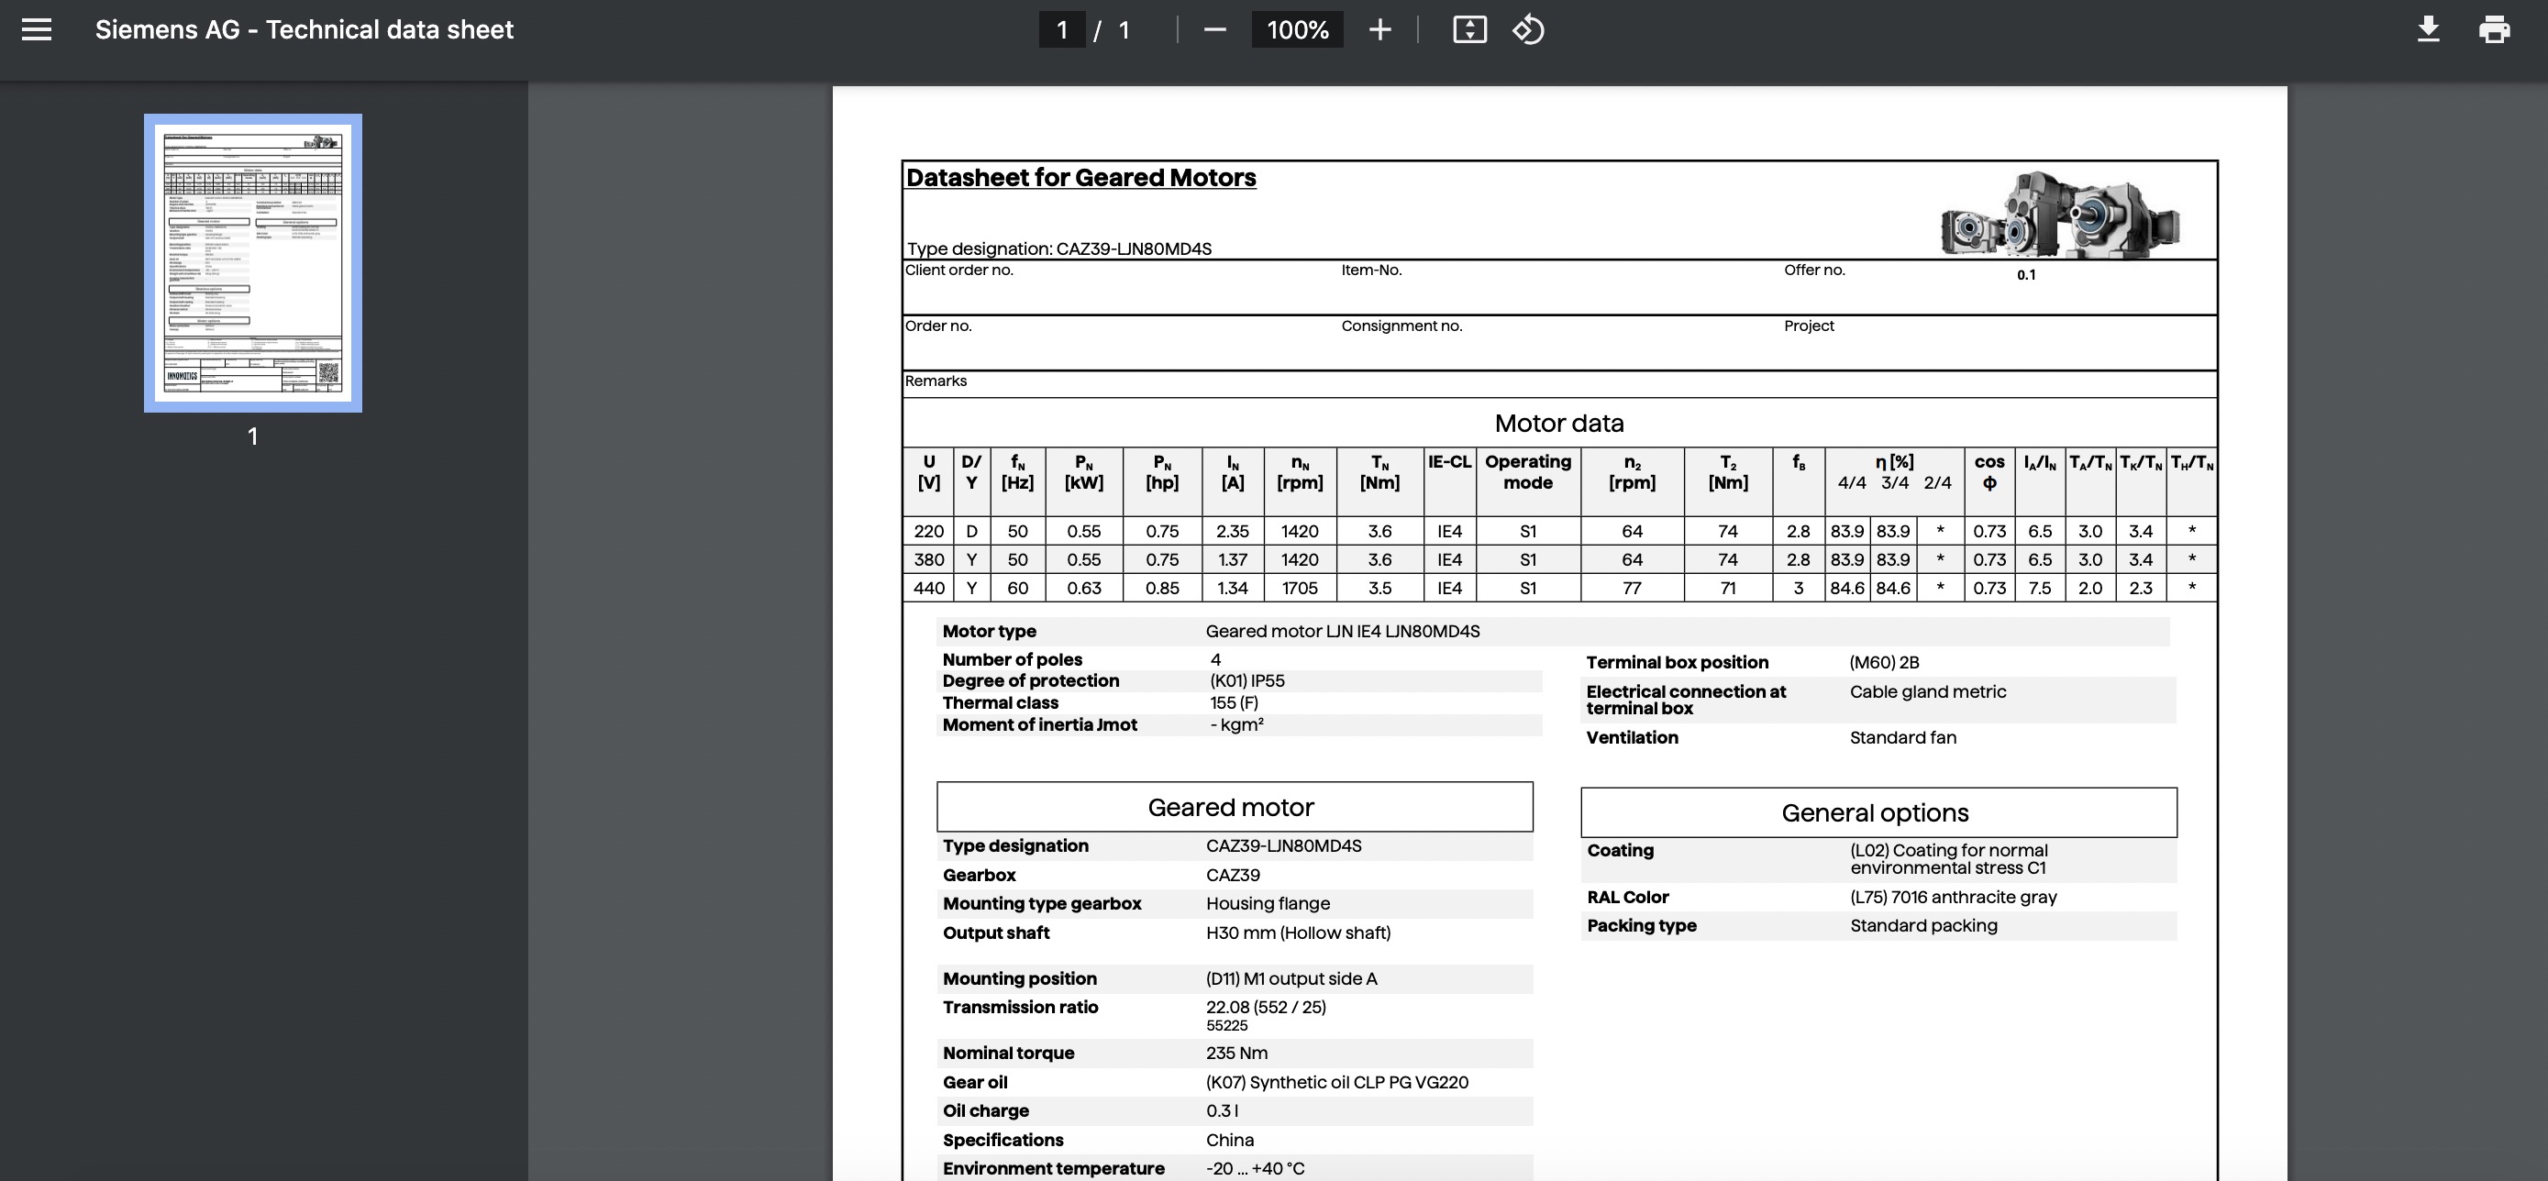Click the zoom out minus button
Screen dimensions: 2548x1181
pos(1214,29)
